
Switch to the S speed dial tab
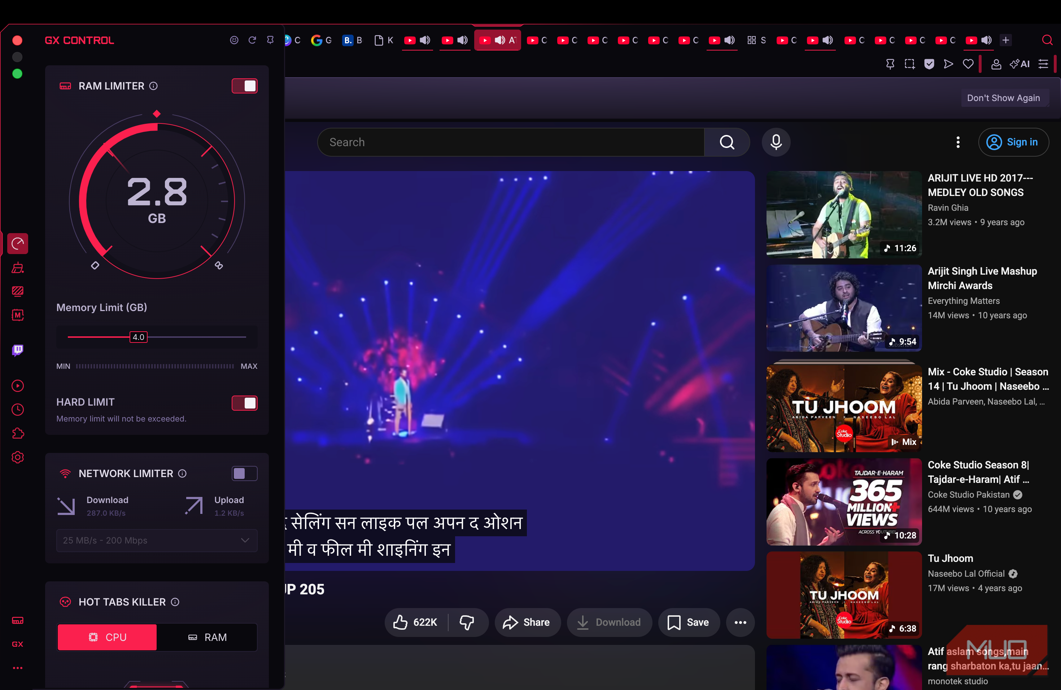[x=756, y=40]
